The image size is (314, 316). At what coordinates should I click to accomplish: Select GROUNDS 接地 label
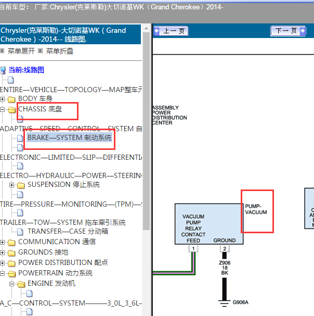(43, 252)
